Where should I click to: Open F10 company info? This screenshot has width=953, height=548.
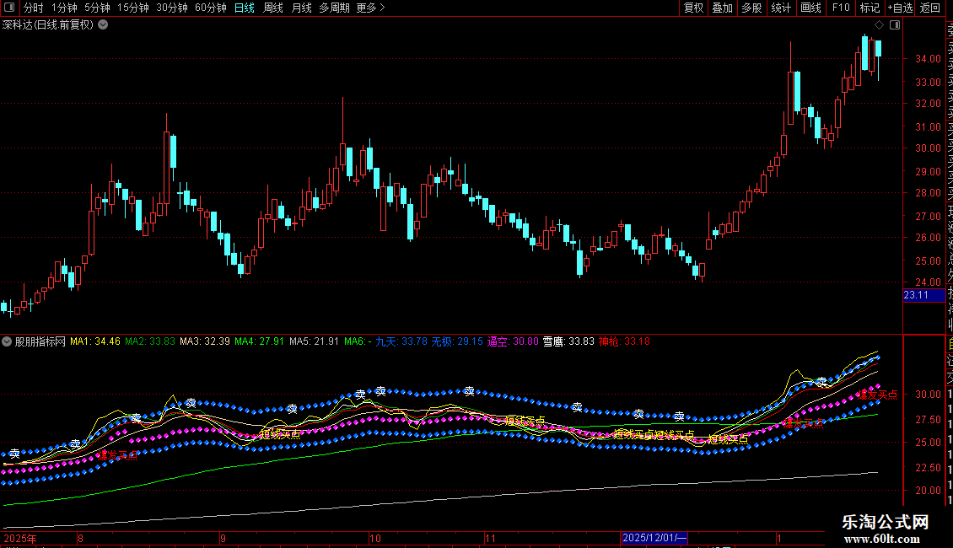pos(841,8)
